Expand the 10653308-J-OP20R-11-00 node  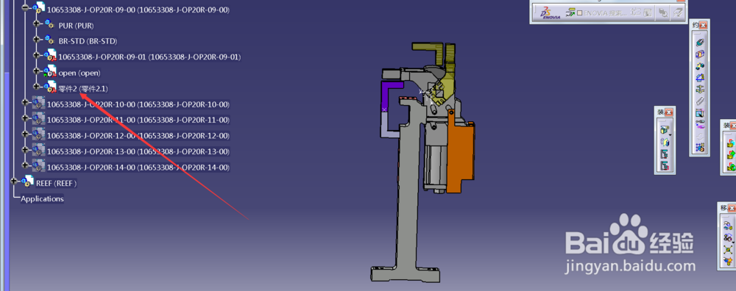click(25, 118)
